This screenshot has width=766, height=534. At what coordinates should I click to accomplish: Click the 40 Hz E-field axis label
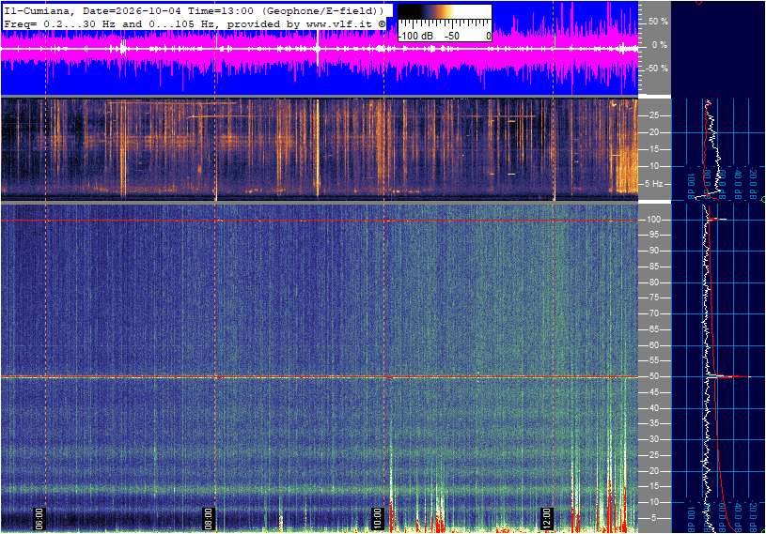click(653, 408)
